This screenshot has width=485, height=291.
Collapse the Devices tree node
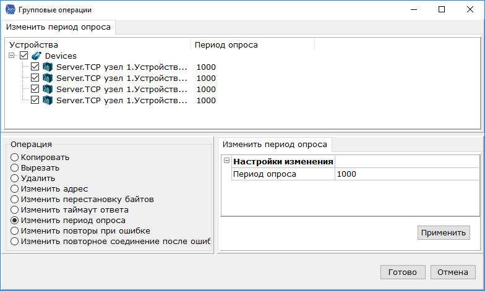tap(11, 56)
